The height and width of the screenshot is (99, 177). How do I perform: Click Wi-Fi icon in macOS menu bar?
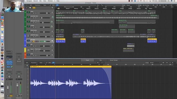[141, 1]
